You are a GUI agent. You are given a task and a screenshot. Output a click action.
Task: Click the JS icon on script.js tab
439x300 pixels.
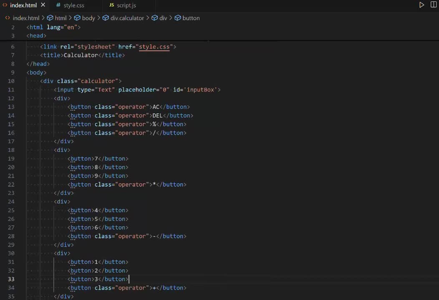111,5
